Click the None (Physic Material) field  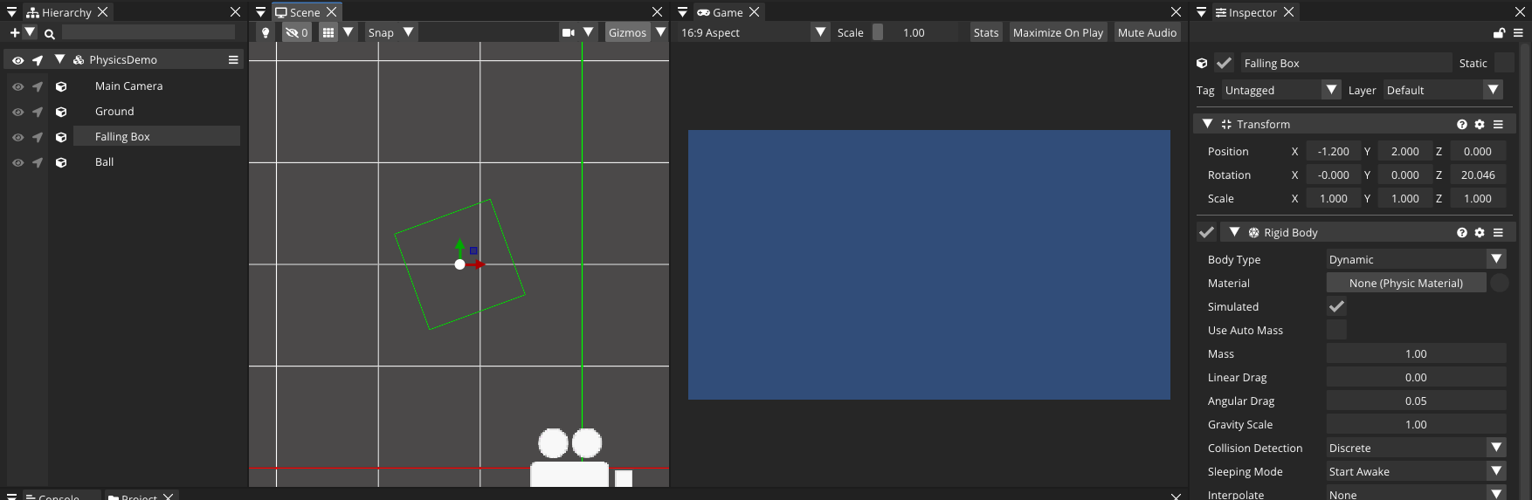tap(1405, 283)
